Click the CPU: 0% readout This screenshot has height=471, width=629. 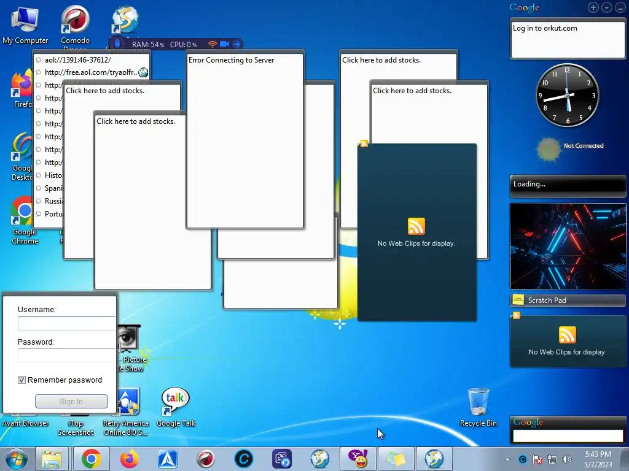(183, 44)
